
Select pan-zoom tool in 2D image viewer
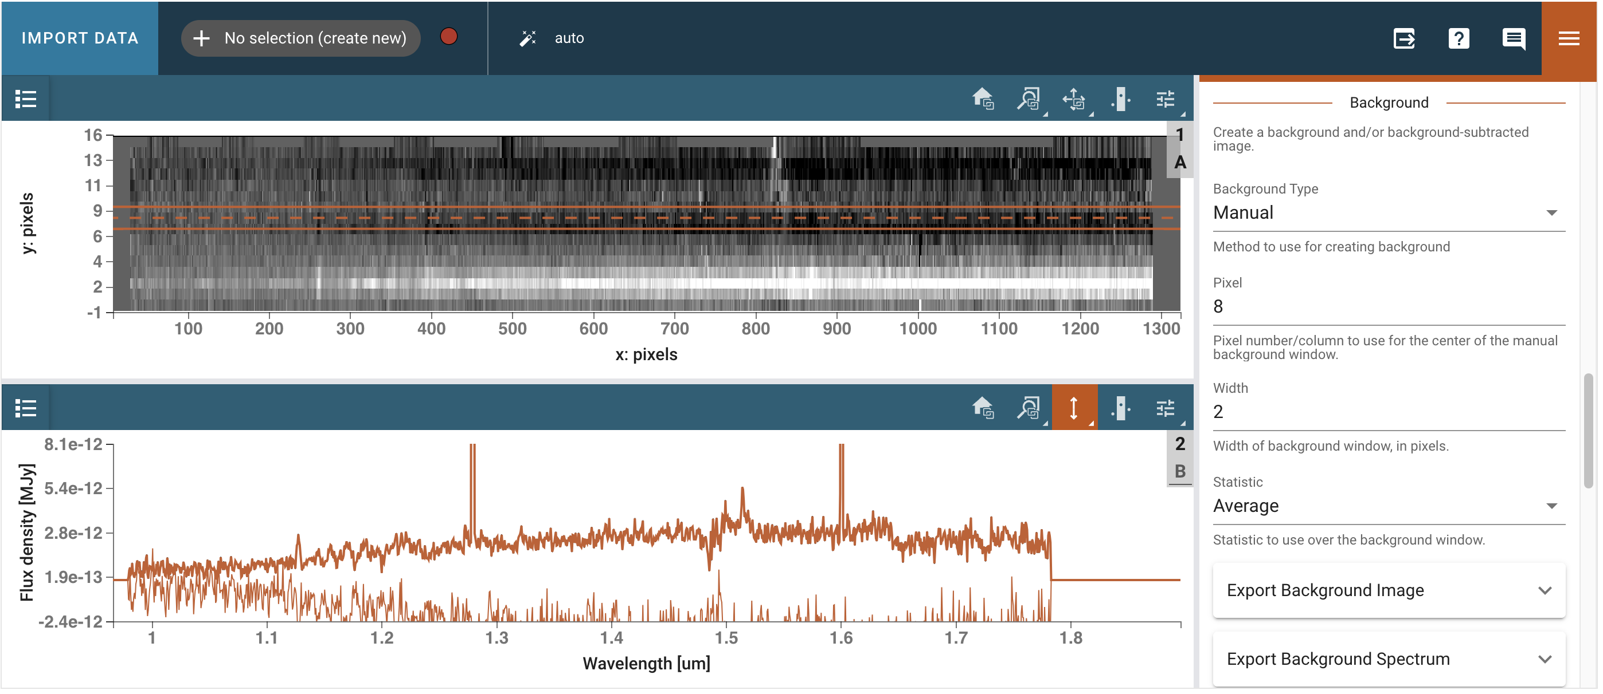pos(1074,99)
